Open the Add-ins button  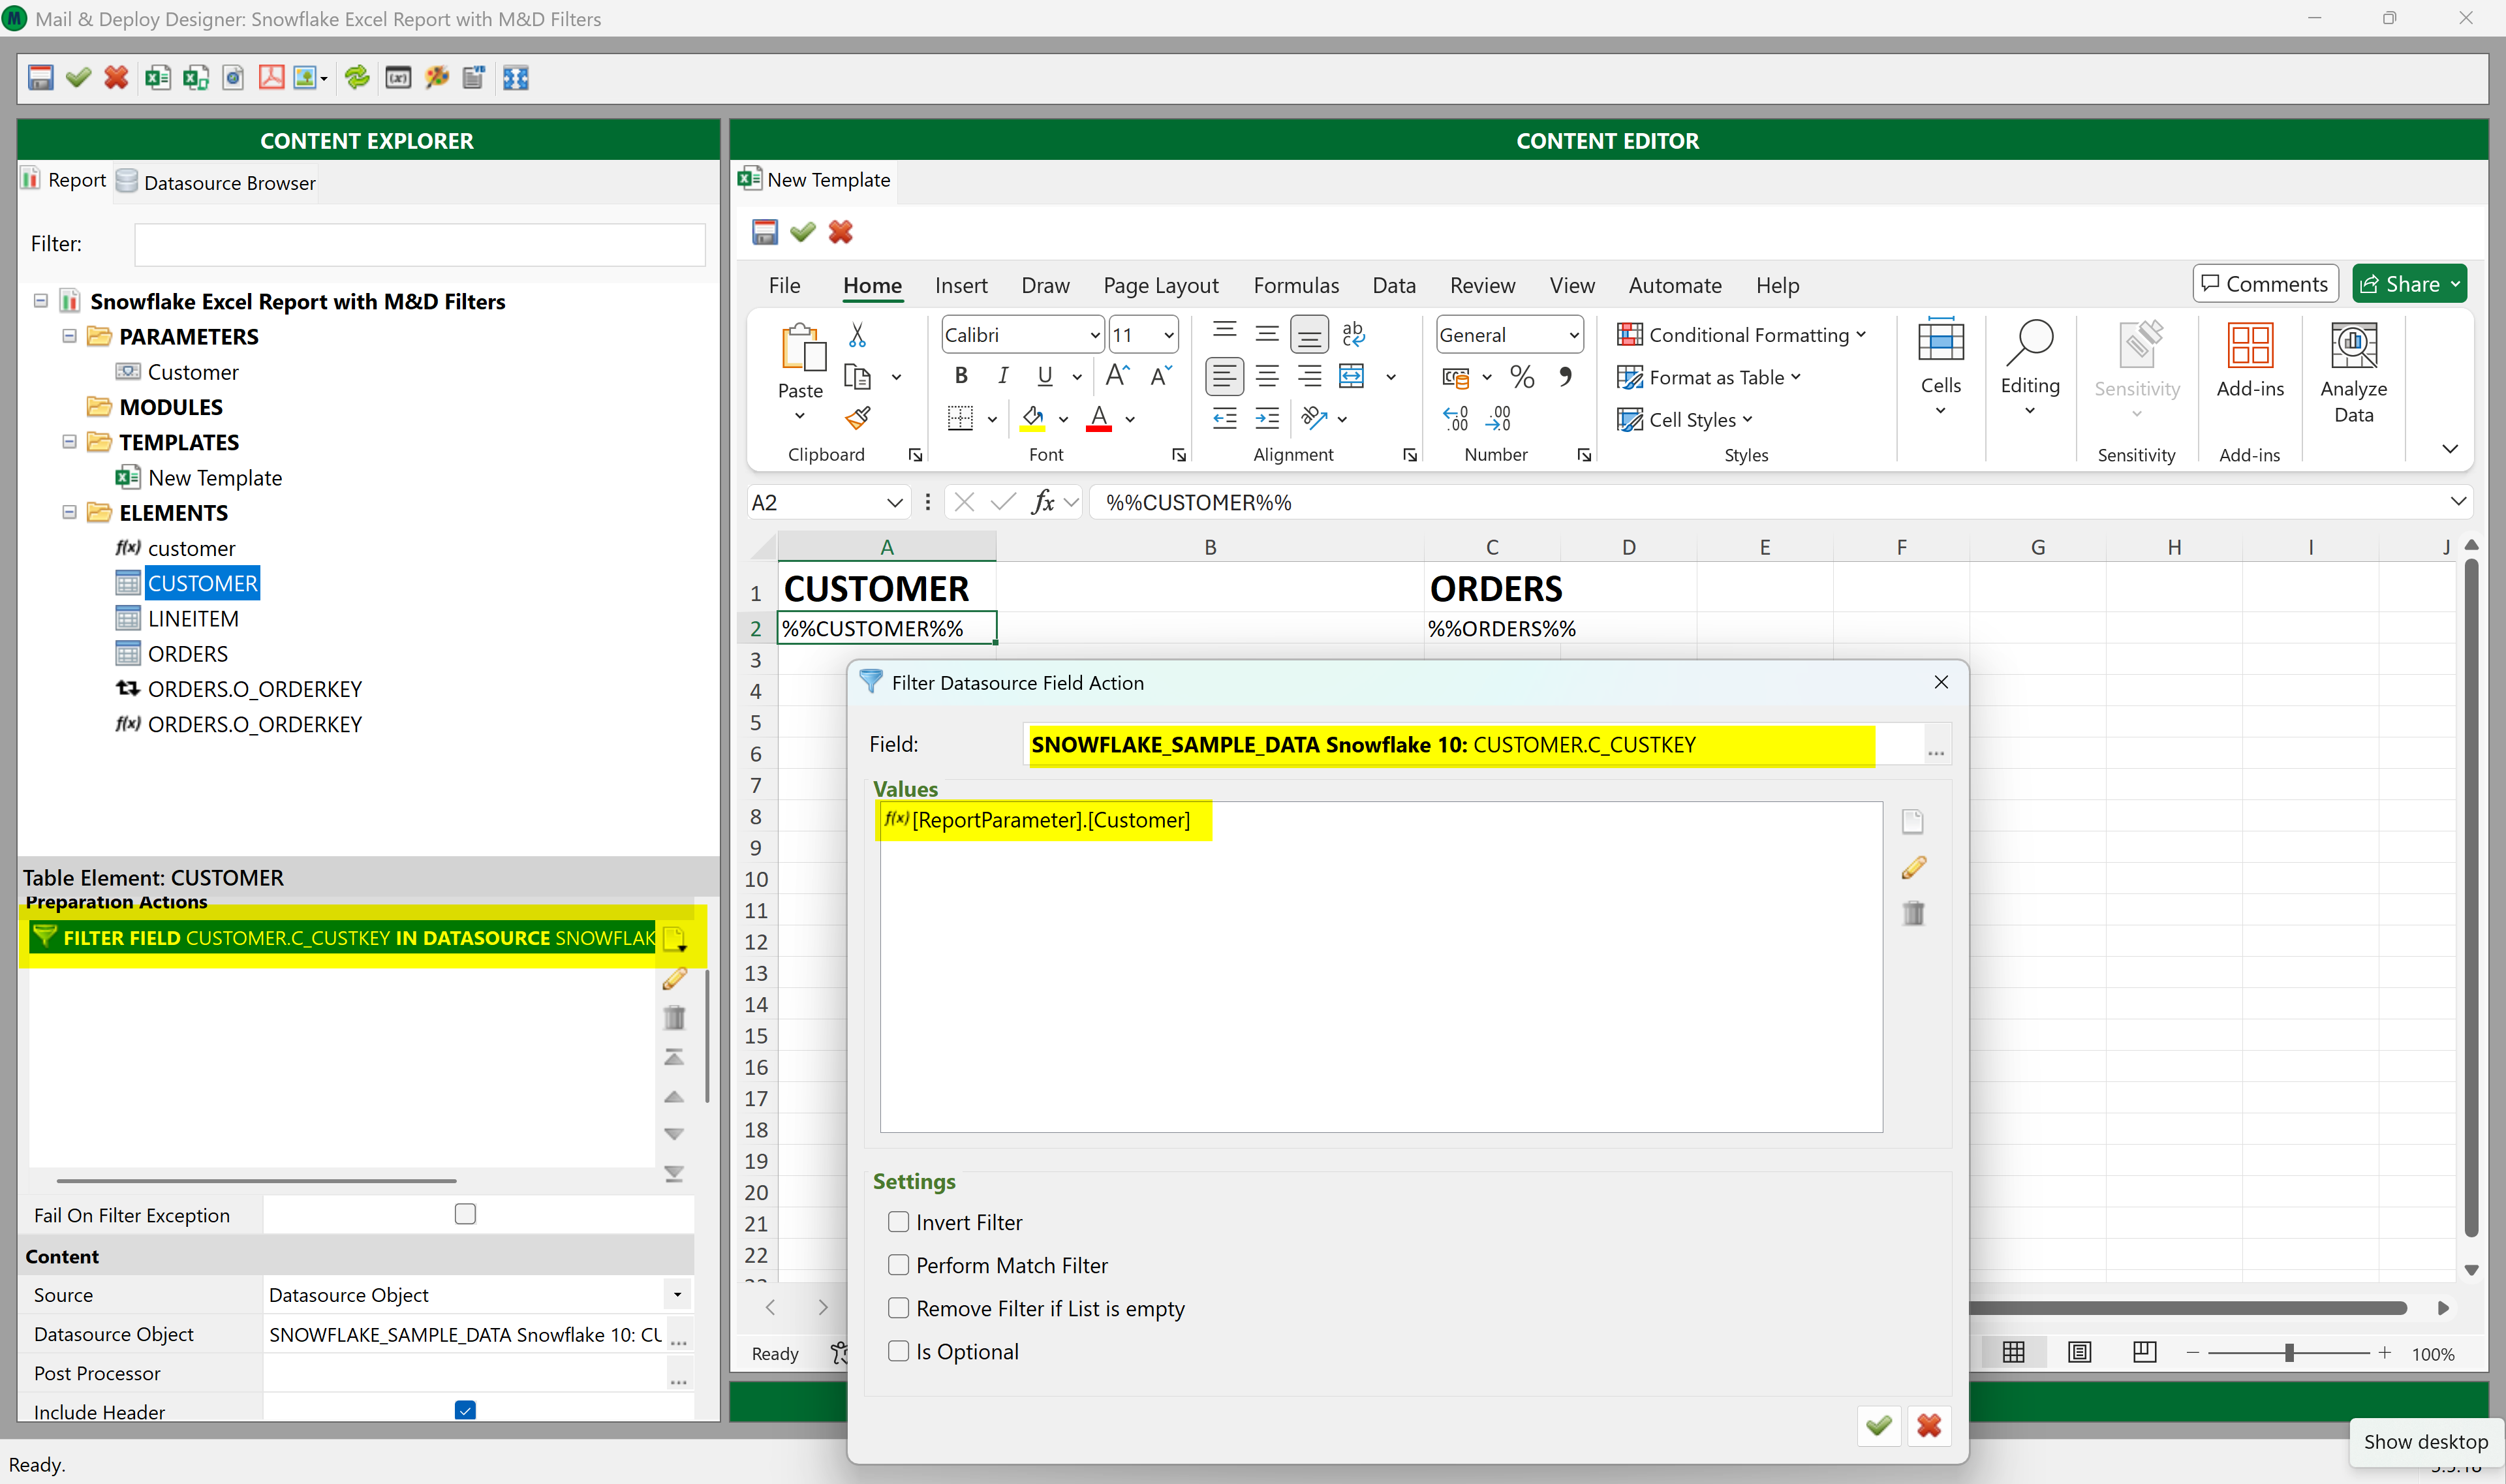[2250, 361]
